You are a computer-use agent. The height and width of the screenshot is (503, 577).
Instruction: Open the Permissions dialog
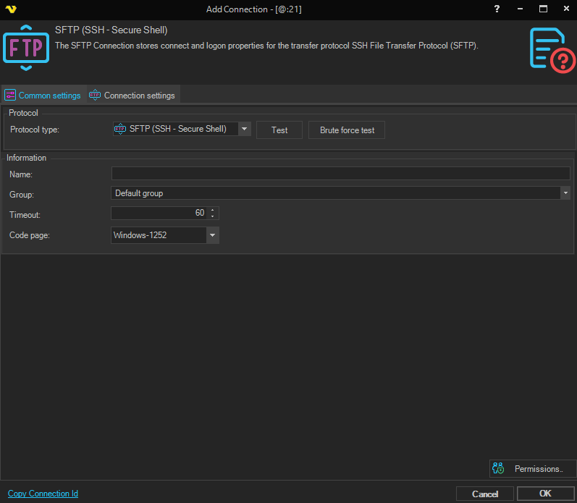(538, 469)
